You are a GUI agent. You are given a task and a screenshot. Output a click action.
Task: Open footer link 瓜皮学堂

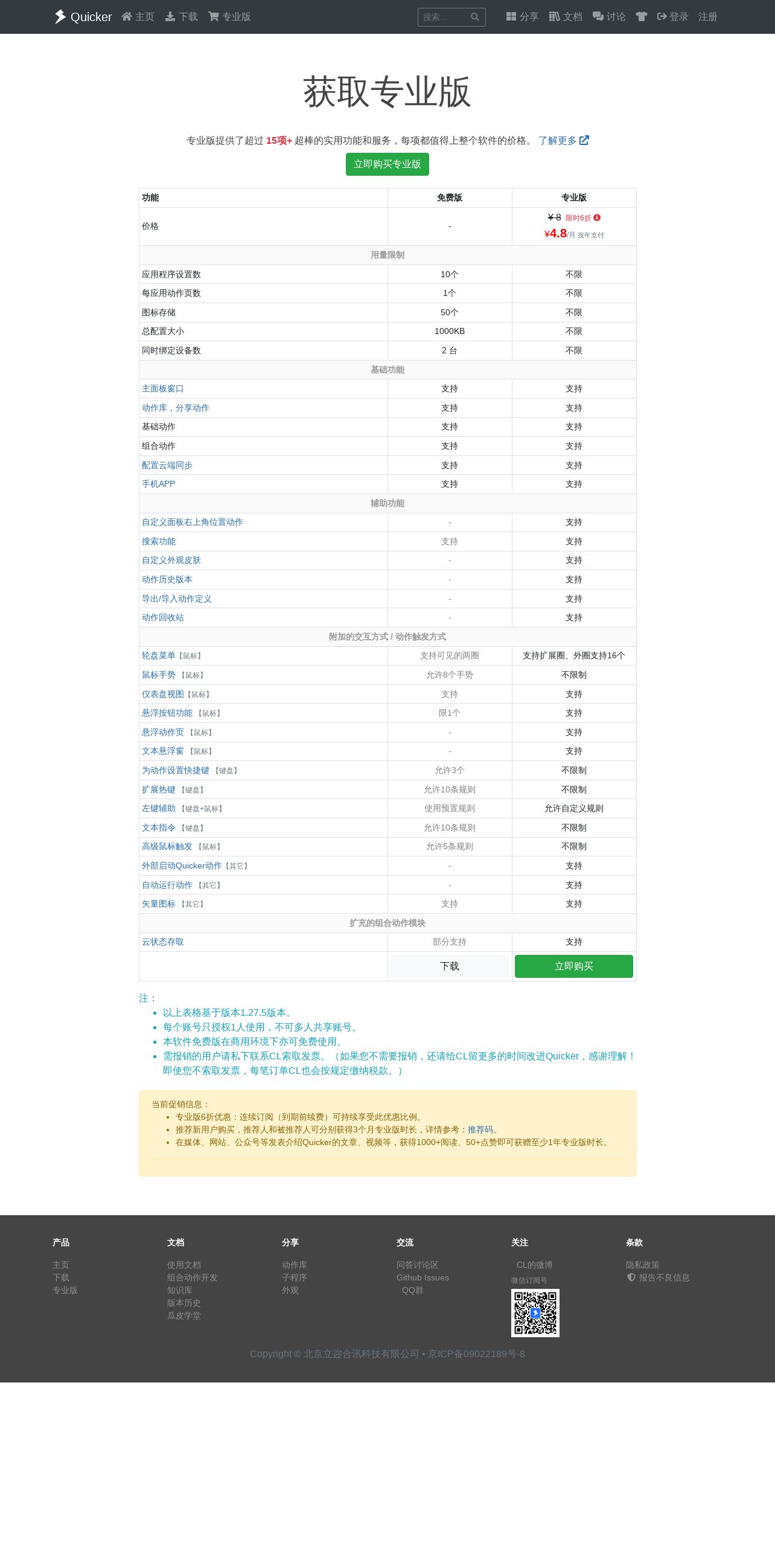184,1315
